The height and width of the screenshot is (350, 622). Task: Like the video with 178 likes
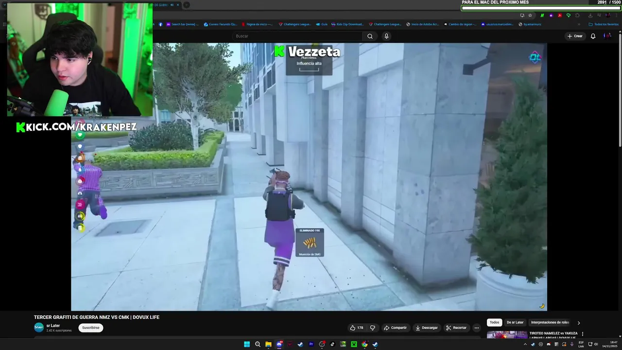[x=357, y=328]
